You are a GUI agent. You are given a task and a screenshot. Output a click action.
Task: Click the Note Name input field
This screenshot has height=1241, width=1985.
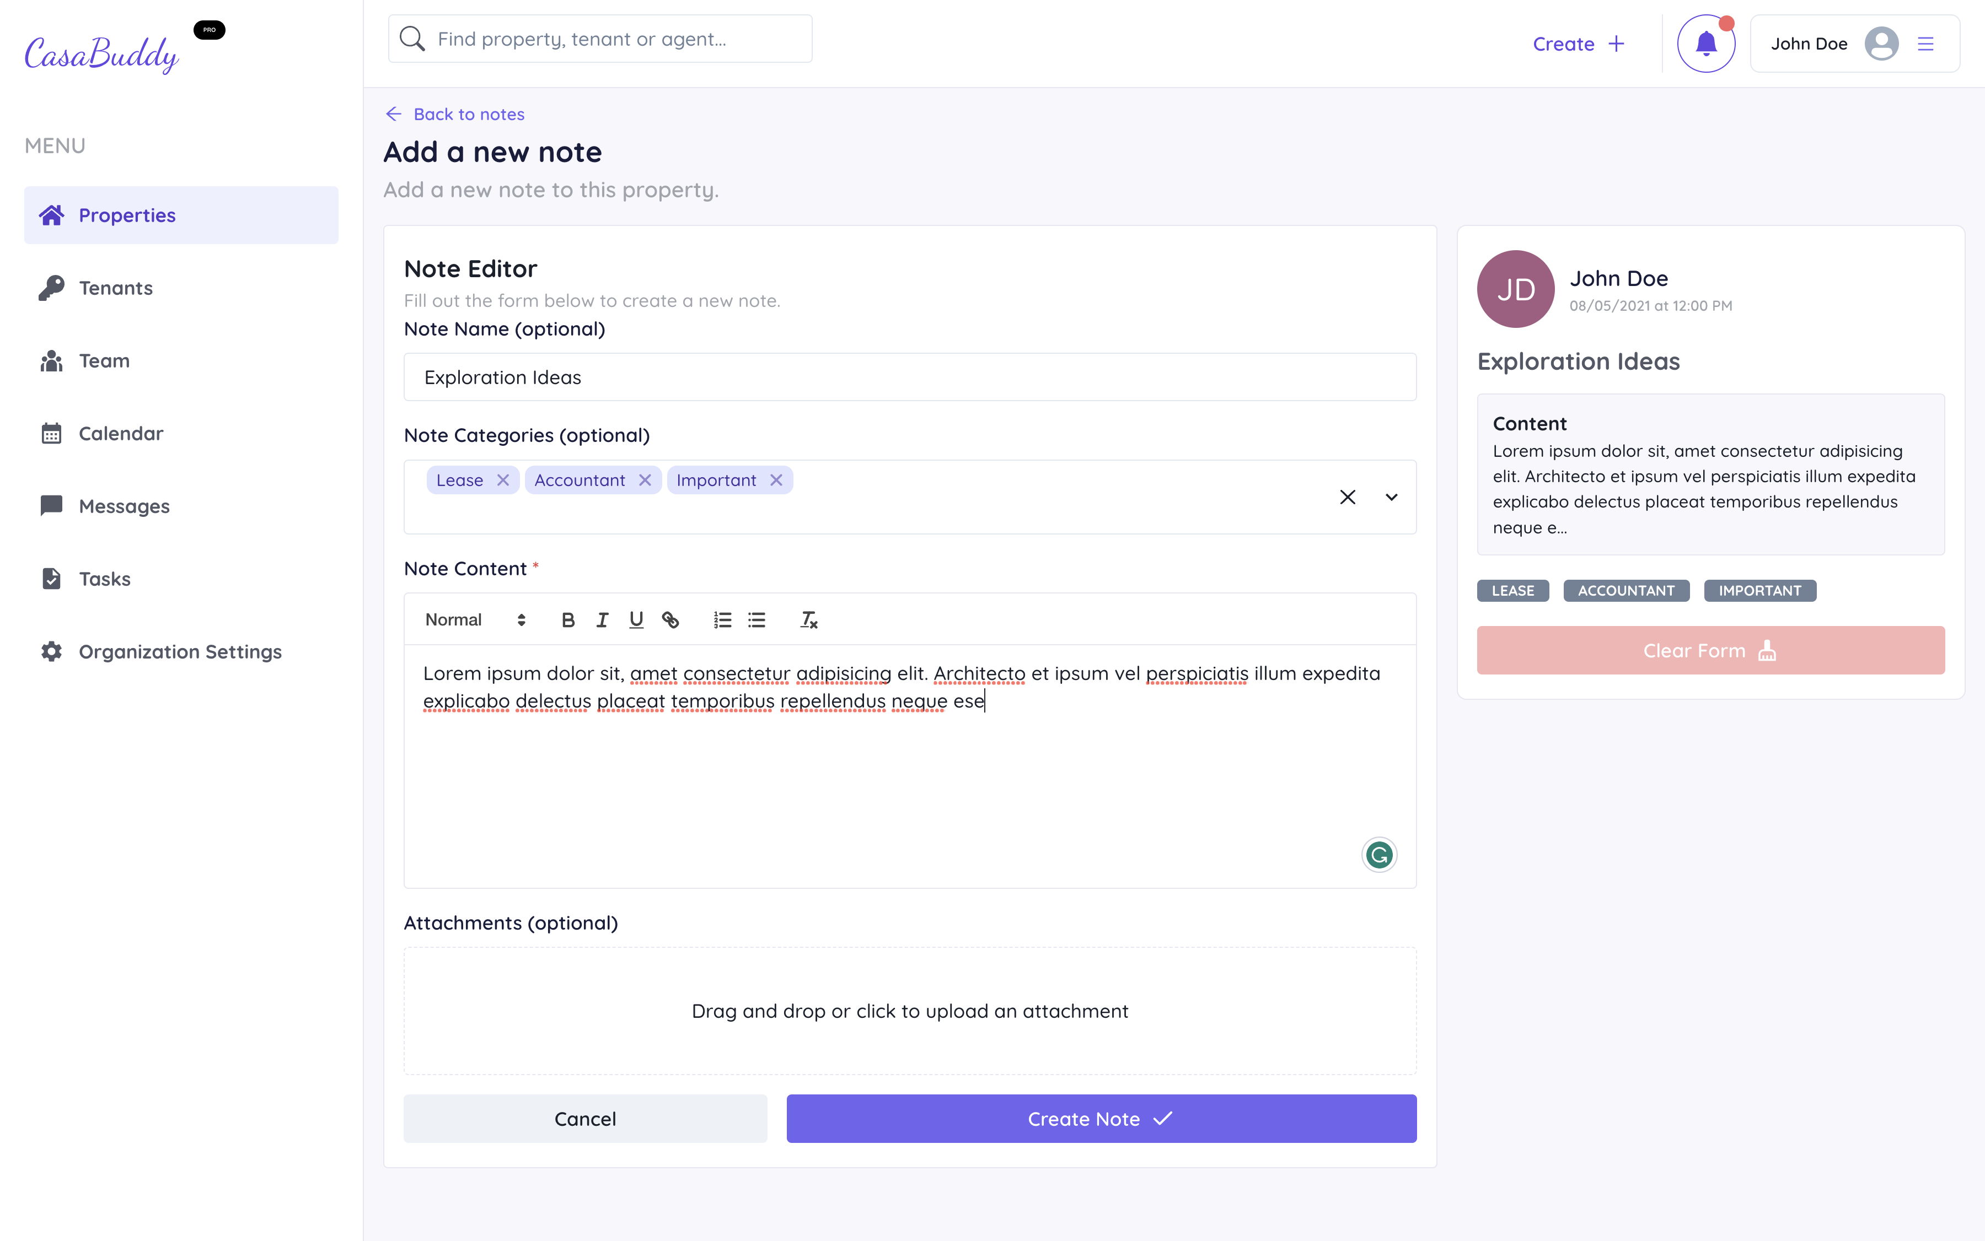[909, 377]
